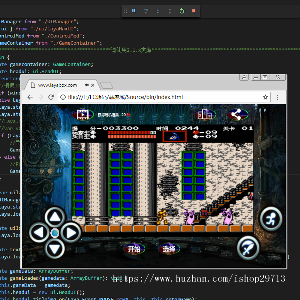Close the www.layabox.com tab
Viewport: 300px width, 300px height.
coord(93,85)
